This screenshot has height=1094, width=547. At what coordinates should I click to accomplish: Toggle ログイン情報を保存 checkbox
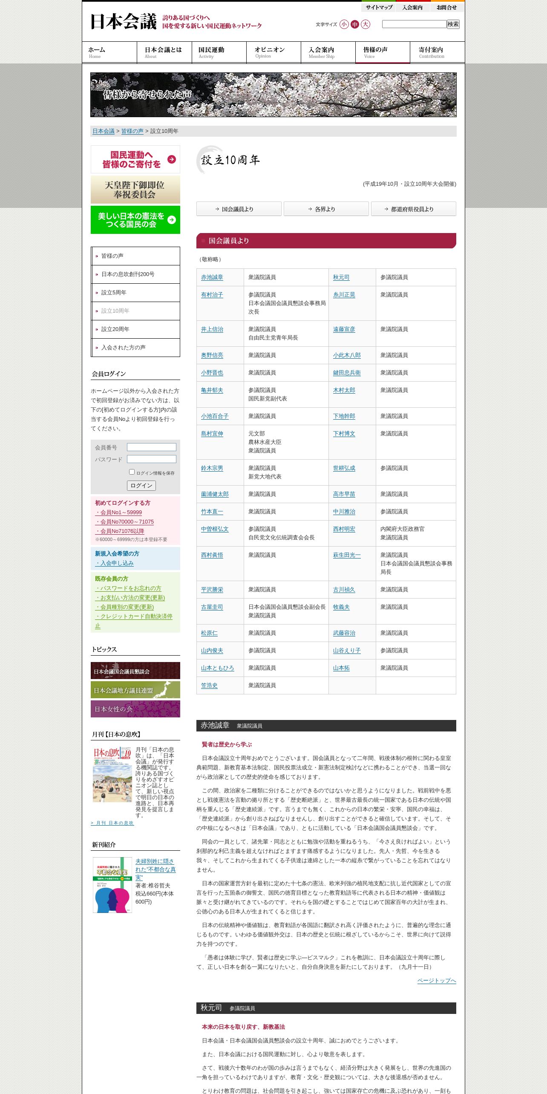click(132, 472)
